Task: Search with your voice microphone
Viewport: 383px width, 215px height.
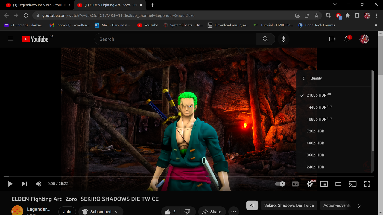Action: [x=283, y=39]
